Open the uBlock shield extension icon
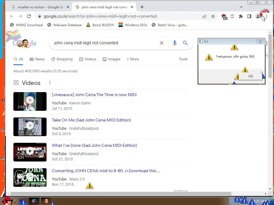 pos(224,17)
